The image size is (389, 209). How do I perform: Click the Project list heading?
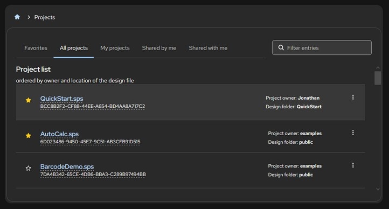point(33,69)
